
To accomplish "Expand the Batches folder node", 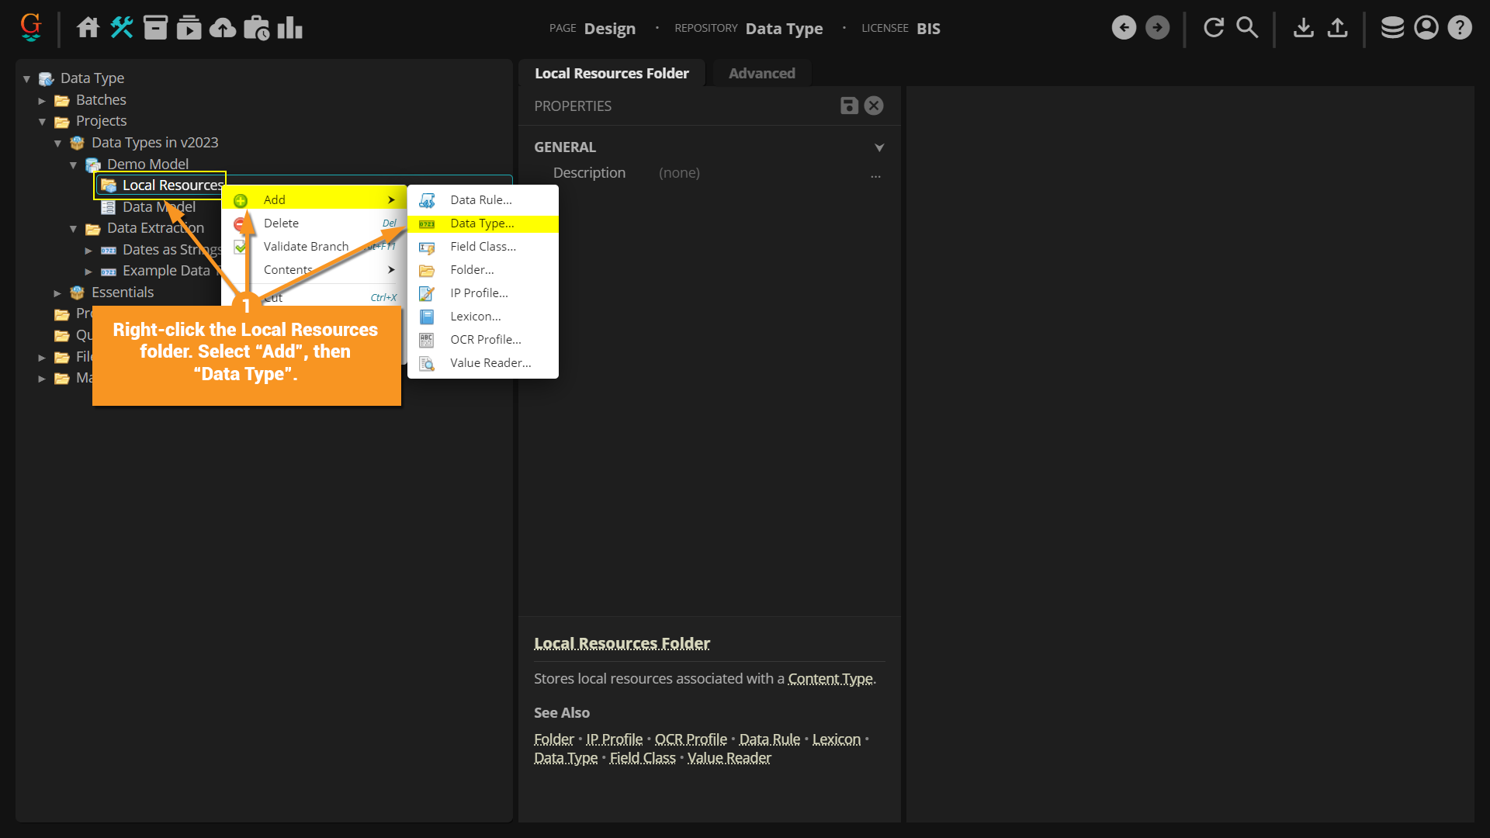I will coord(42,100).
